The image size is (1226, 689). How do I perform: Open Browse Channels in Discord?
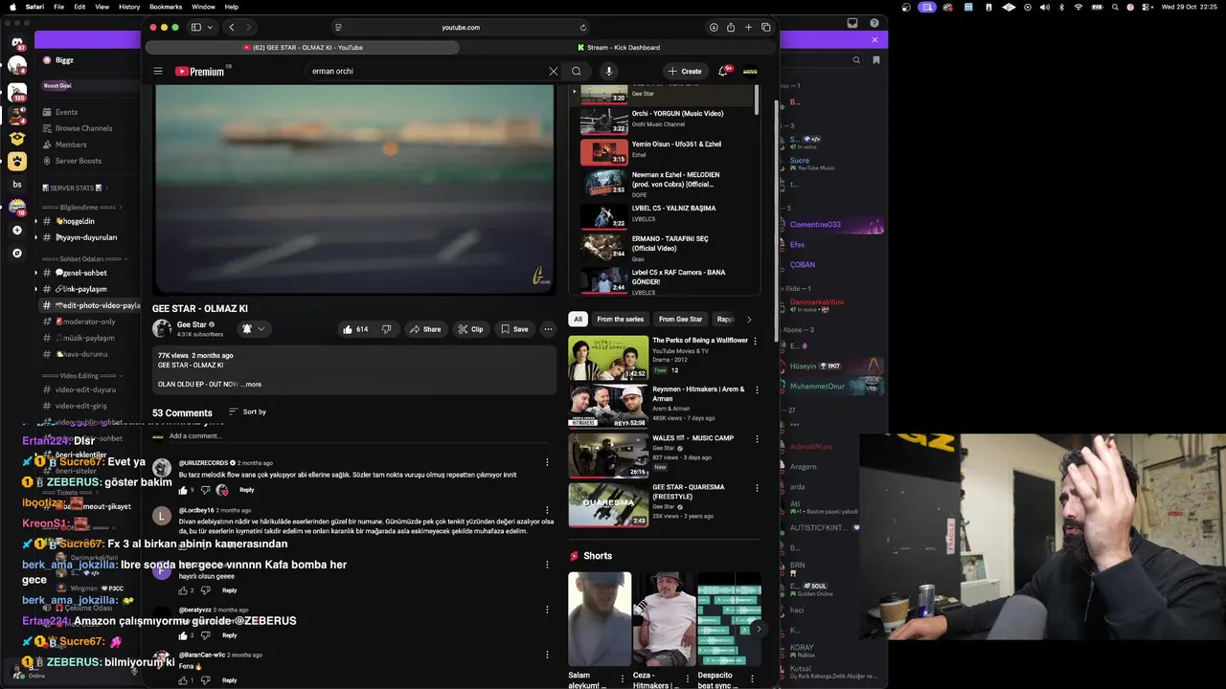pos(83,128)
